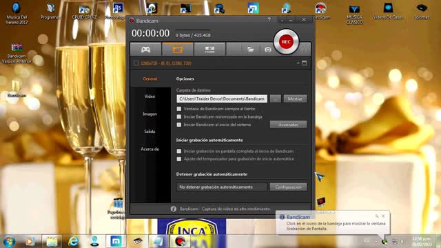Image resolution: width=441 pixels, height=248 pixels.
Task: Close the Bandicam tray notification balloon
Action: [x=383, y=216]
